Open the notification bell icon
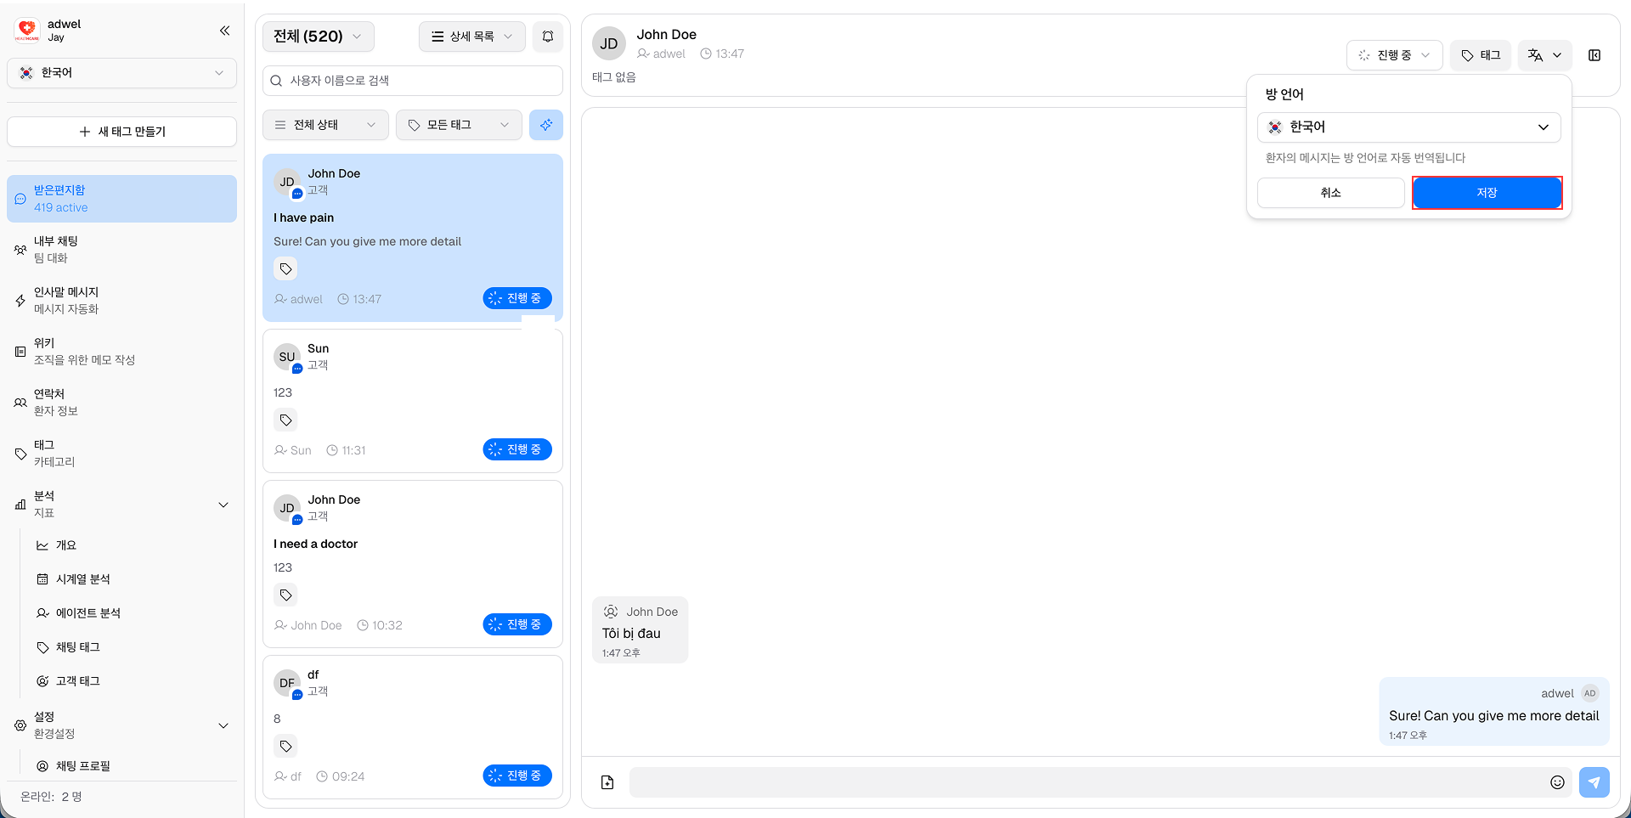Screen dimensions: 1631x818 click(x=547, y=36)
